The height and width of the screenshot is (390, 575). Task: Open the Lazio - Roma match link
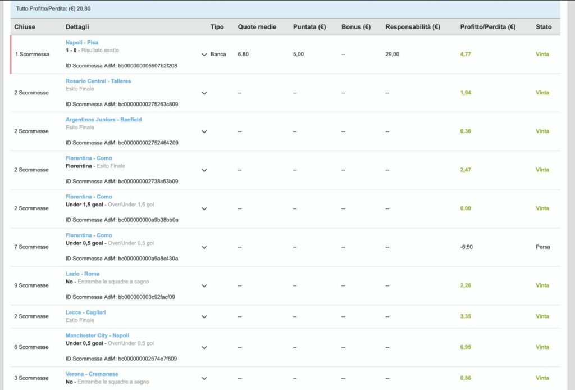(x=82, y=274)
